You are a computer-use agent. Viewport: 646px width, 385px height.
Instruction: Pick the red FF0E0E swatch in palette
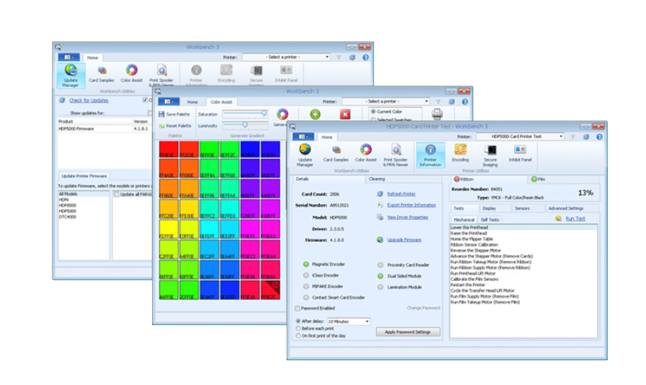[x=168, y=149]
